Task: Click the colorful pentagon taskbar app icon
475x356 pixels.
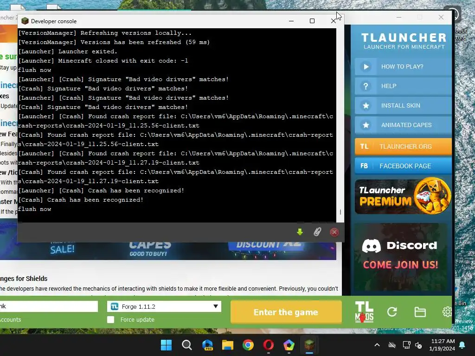Action: [289, 345]
